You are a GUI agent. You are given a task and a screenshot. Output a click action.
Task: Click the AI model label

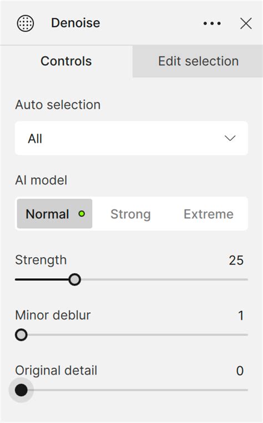41,180
